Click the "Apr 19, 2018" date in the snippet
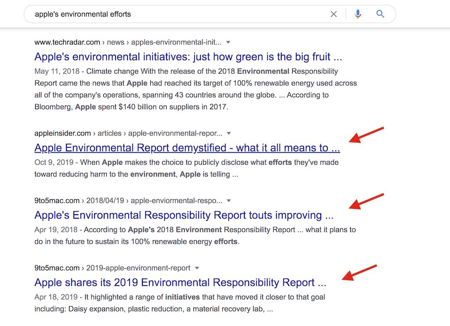Viewport: 450px width, 326px height. coord(56,230)
